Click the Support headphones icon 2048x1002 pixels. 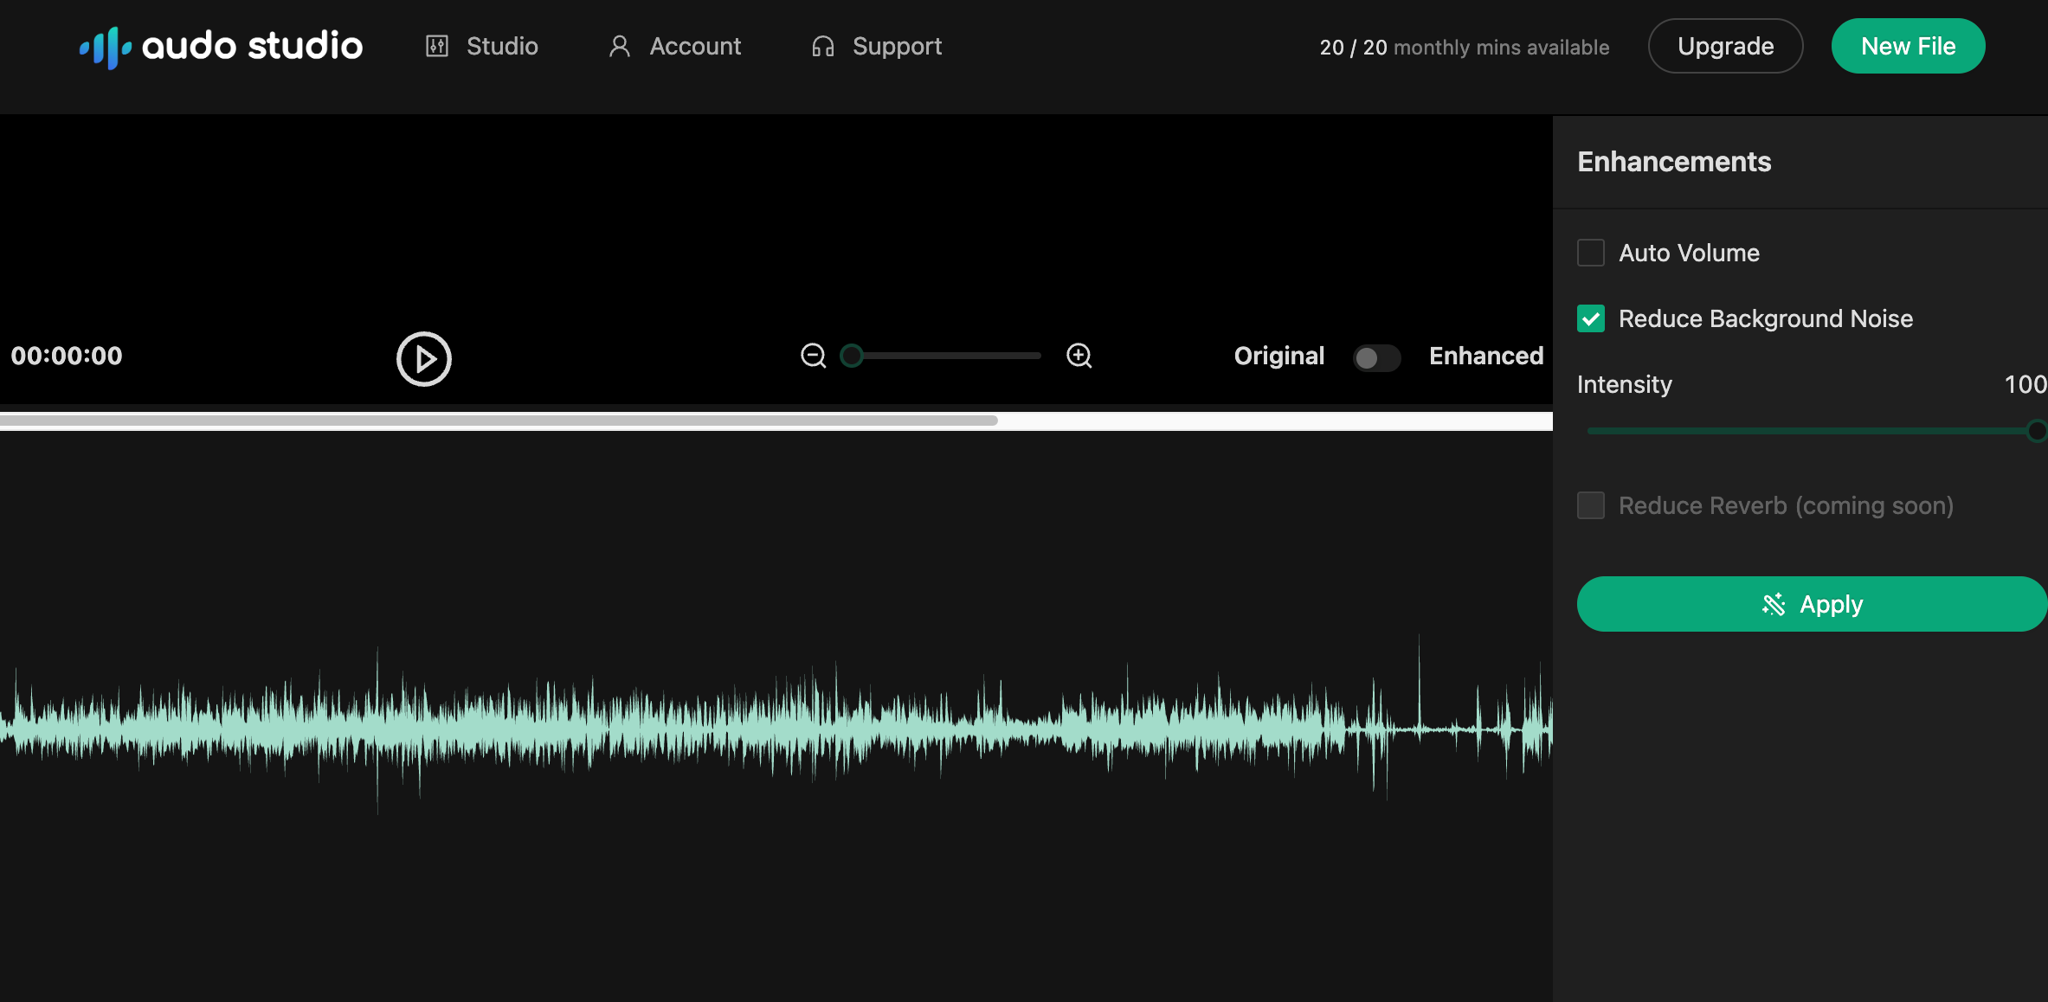click(x=821, y=46)
